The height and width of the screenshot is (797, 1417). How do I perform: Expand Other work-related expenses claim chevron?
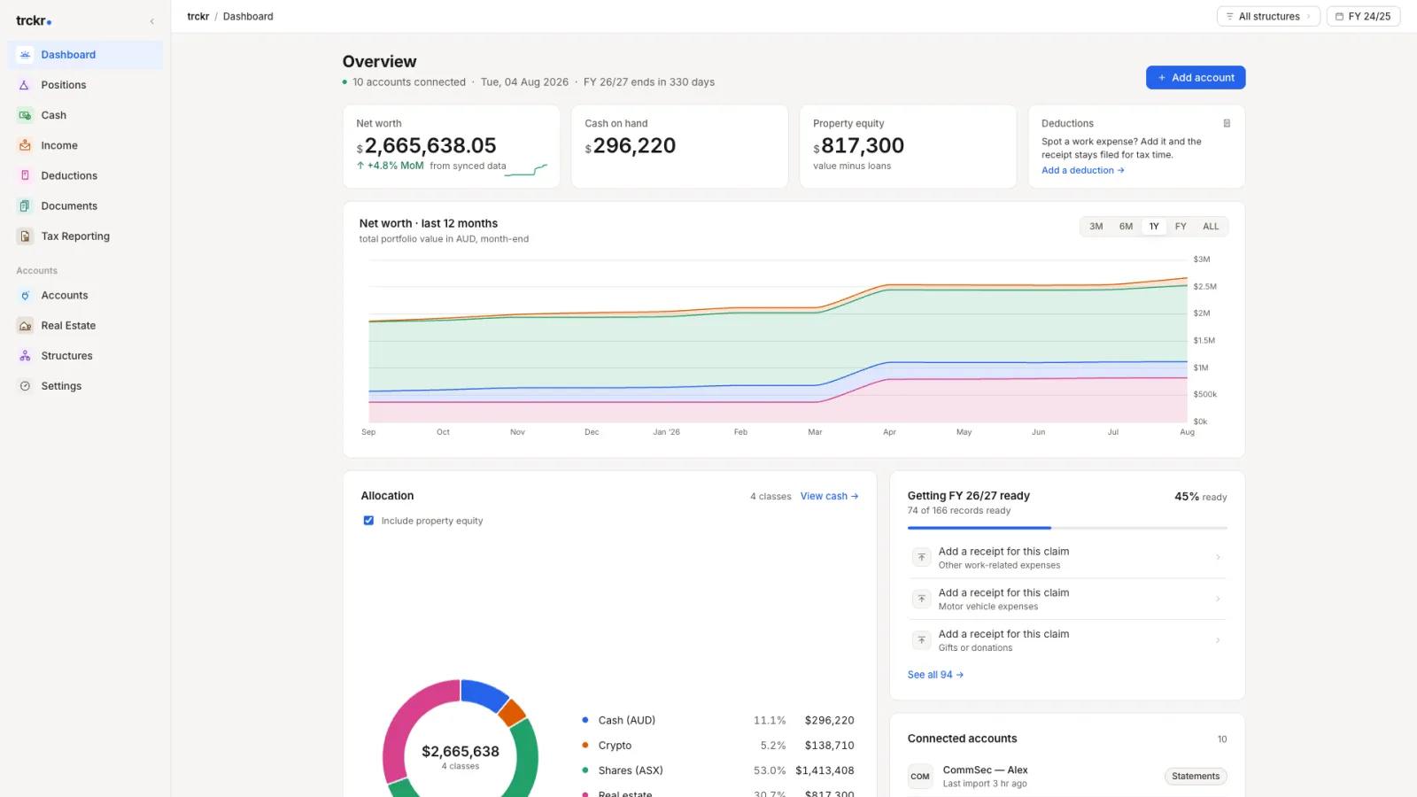click(1218, 558)
